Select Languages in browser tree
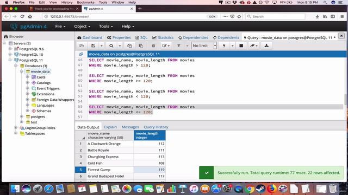 pos(45,105)
